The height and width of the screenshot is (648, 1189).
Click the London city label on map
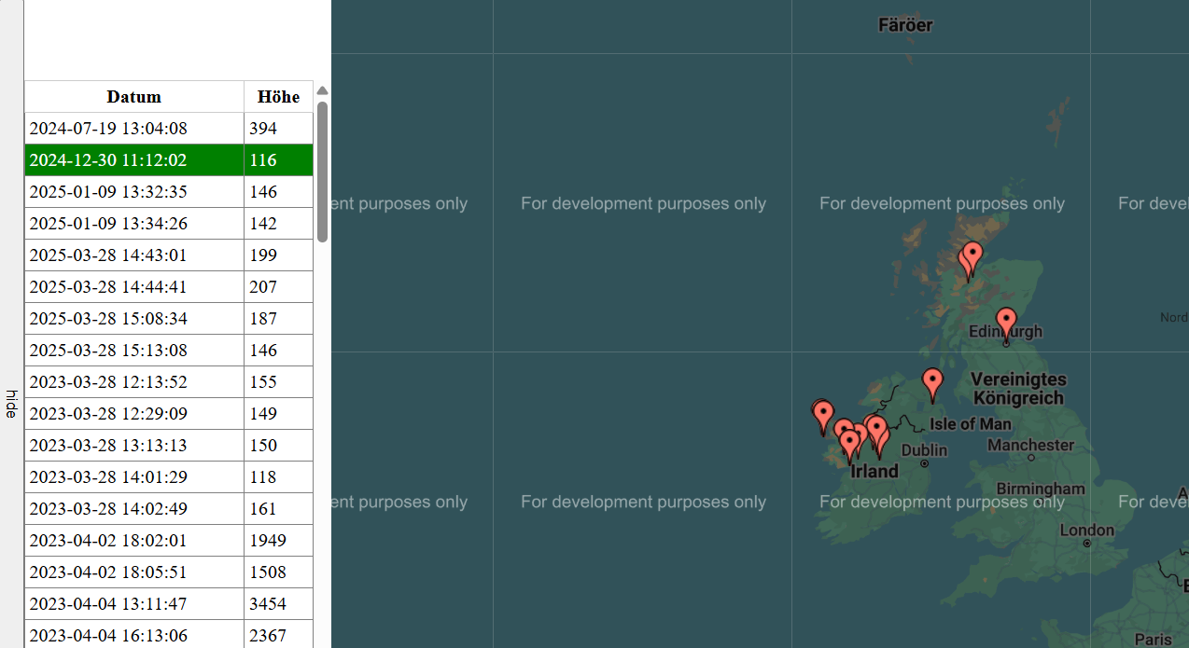[1086, 531]
